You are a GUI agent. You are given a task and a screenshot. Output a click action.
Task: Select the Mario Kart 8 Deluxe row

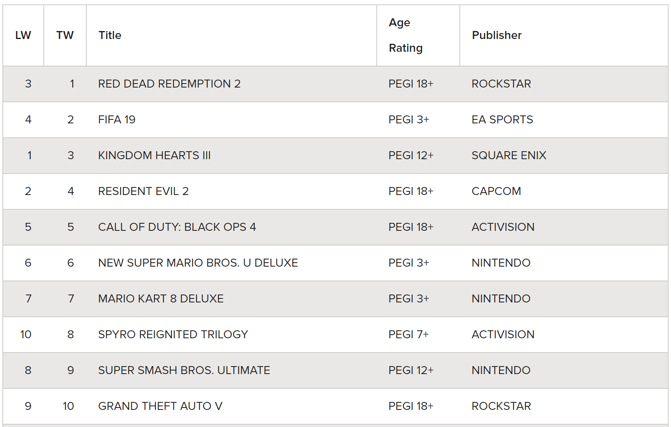coord(335,299)
